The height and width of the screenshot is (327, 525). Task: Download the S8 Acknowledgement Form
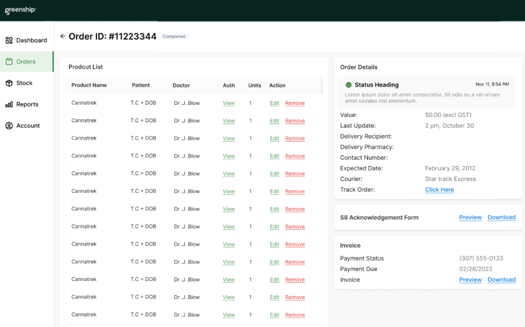(x=501, y=217)
